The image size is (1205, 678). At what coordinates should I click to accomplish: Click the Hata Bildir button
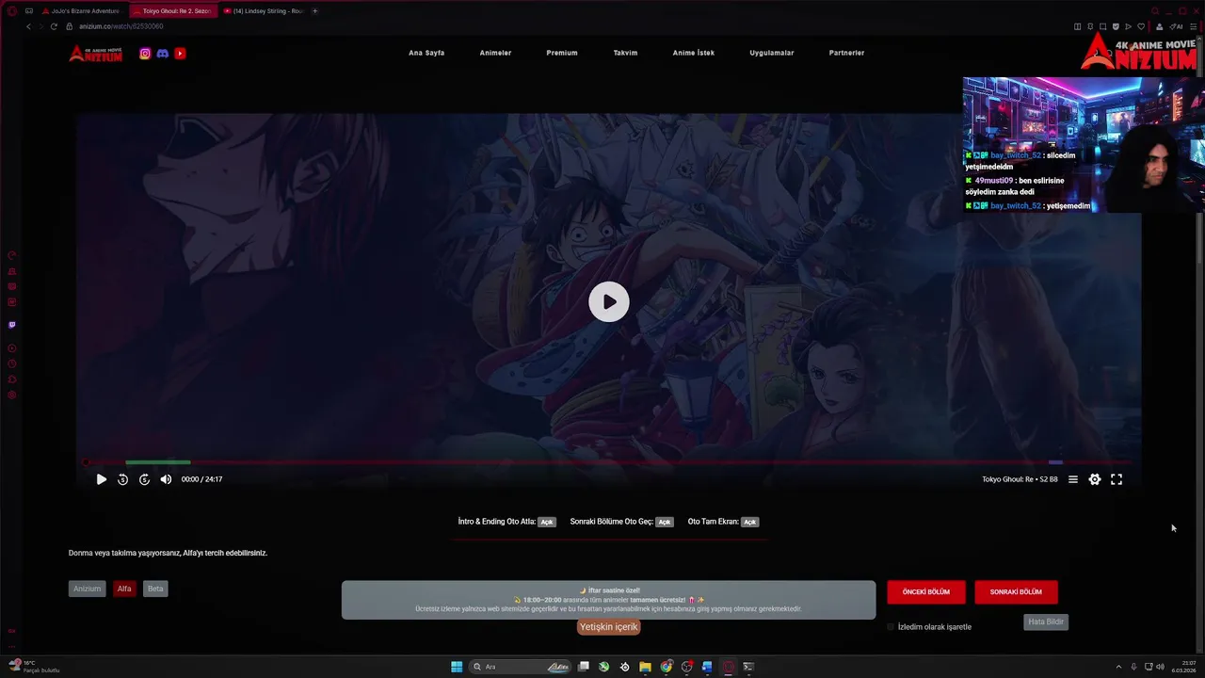[x=1046, y=621]
